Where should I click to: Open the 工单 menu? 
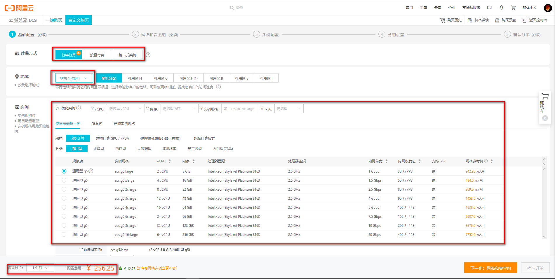pos(423,8)
